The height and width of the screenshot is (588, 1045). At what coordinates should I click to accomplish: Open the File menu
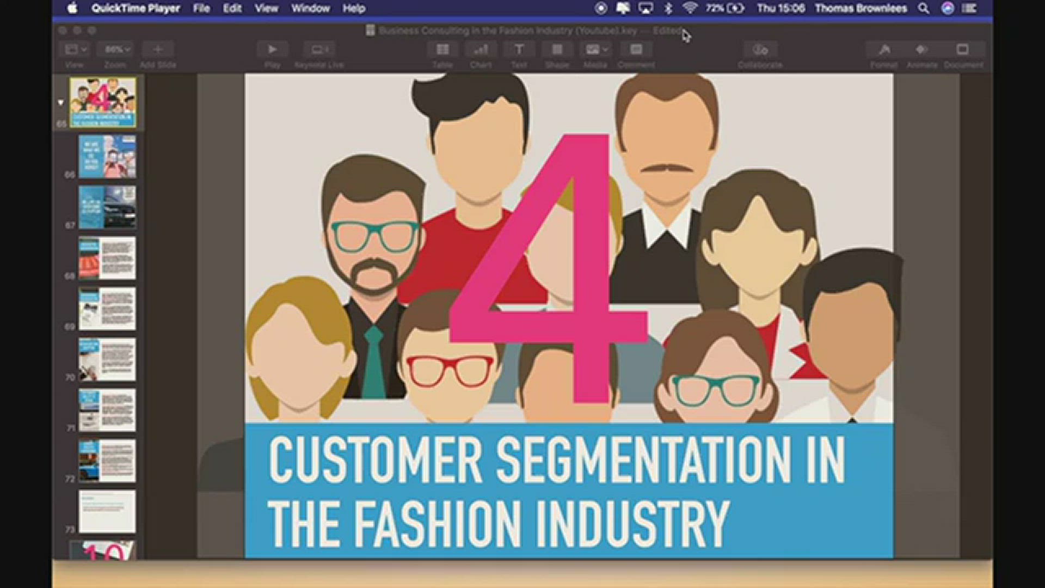[x=201, y=8]
